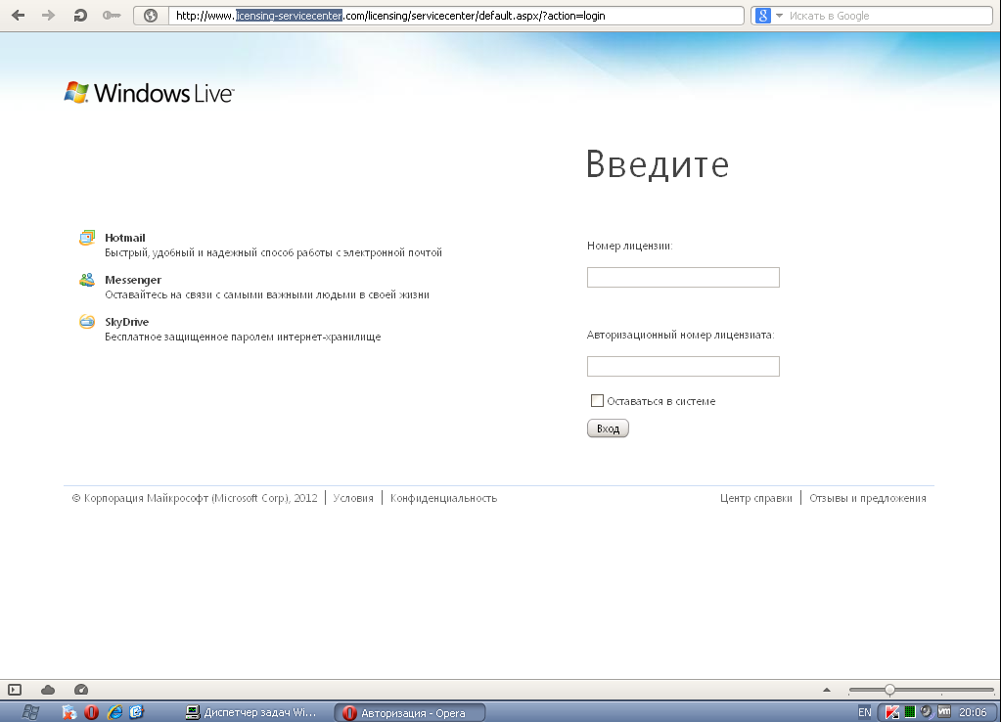Click the Kaspersky tray icon
The width and height of the screenshot is (1001, 722).
pos(891,712)
